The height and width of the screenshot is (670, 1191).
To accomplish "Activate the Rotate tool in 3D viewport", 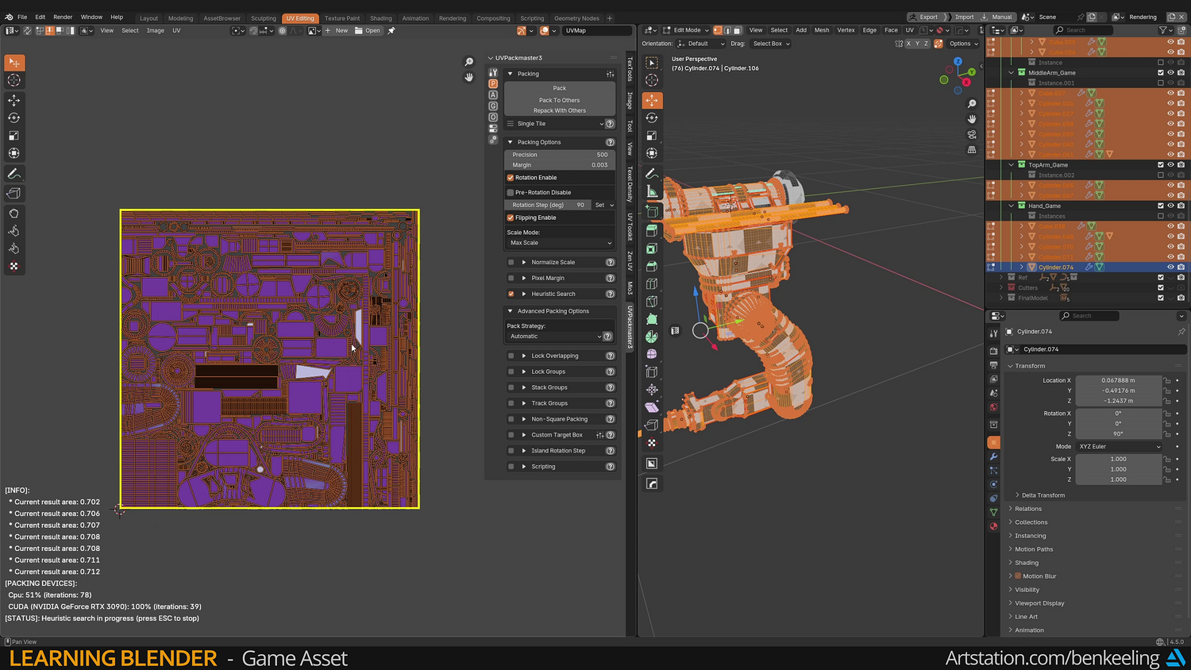I will 652,117.
